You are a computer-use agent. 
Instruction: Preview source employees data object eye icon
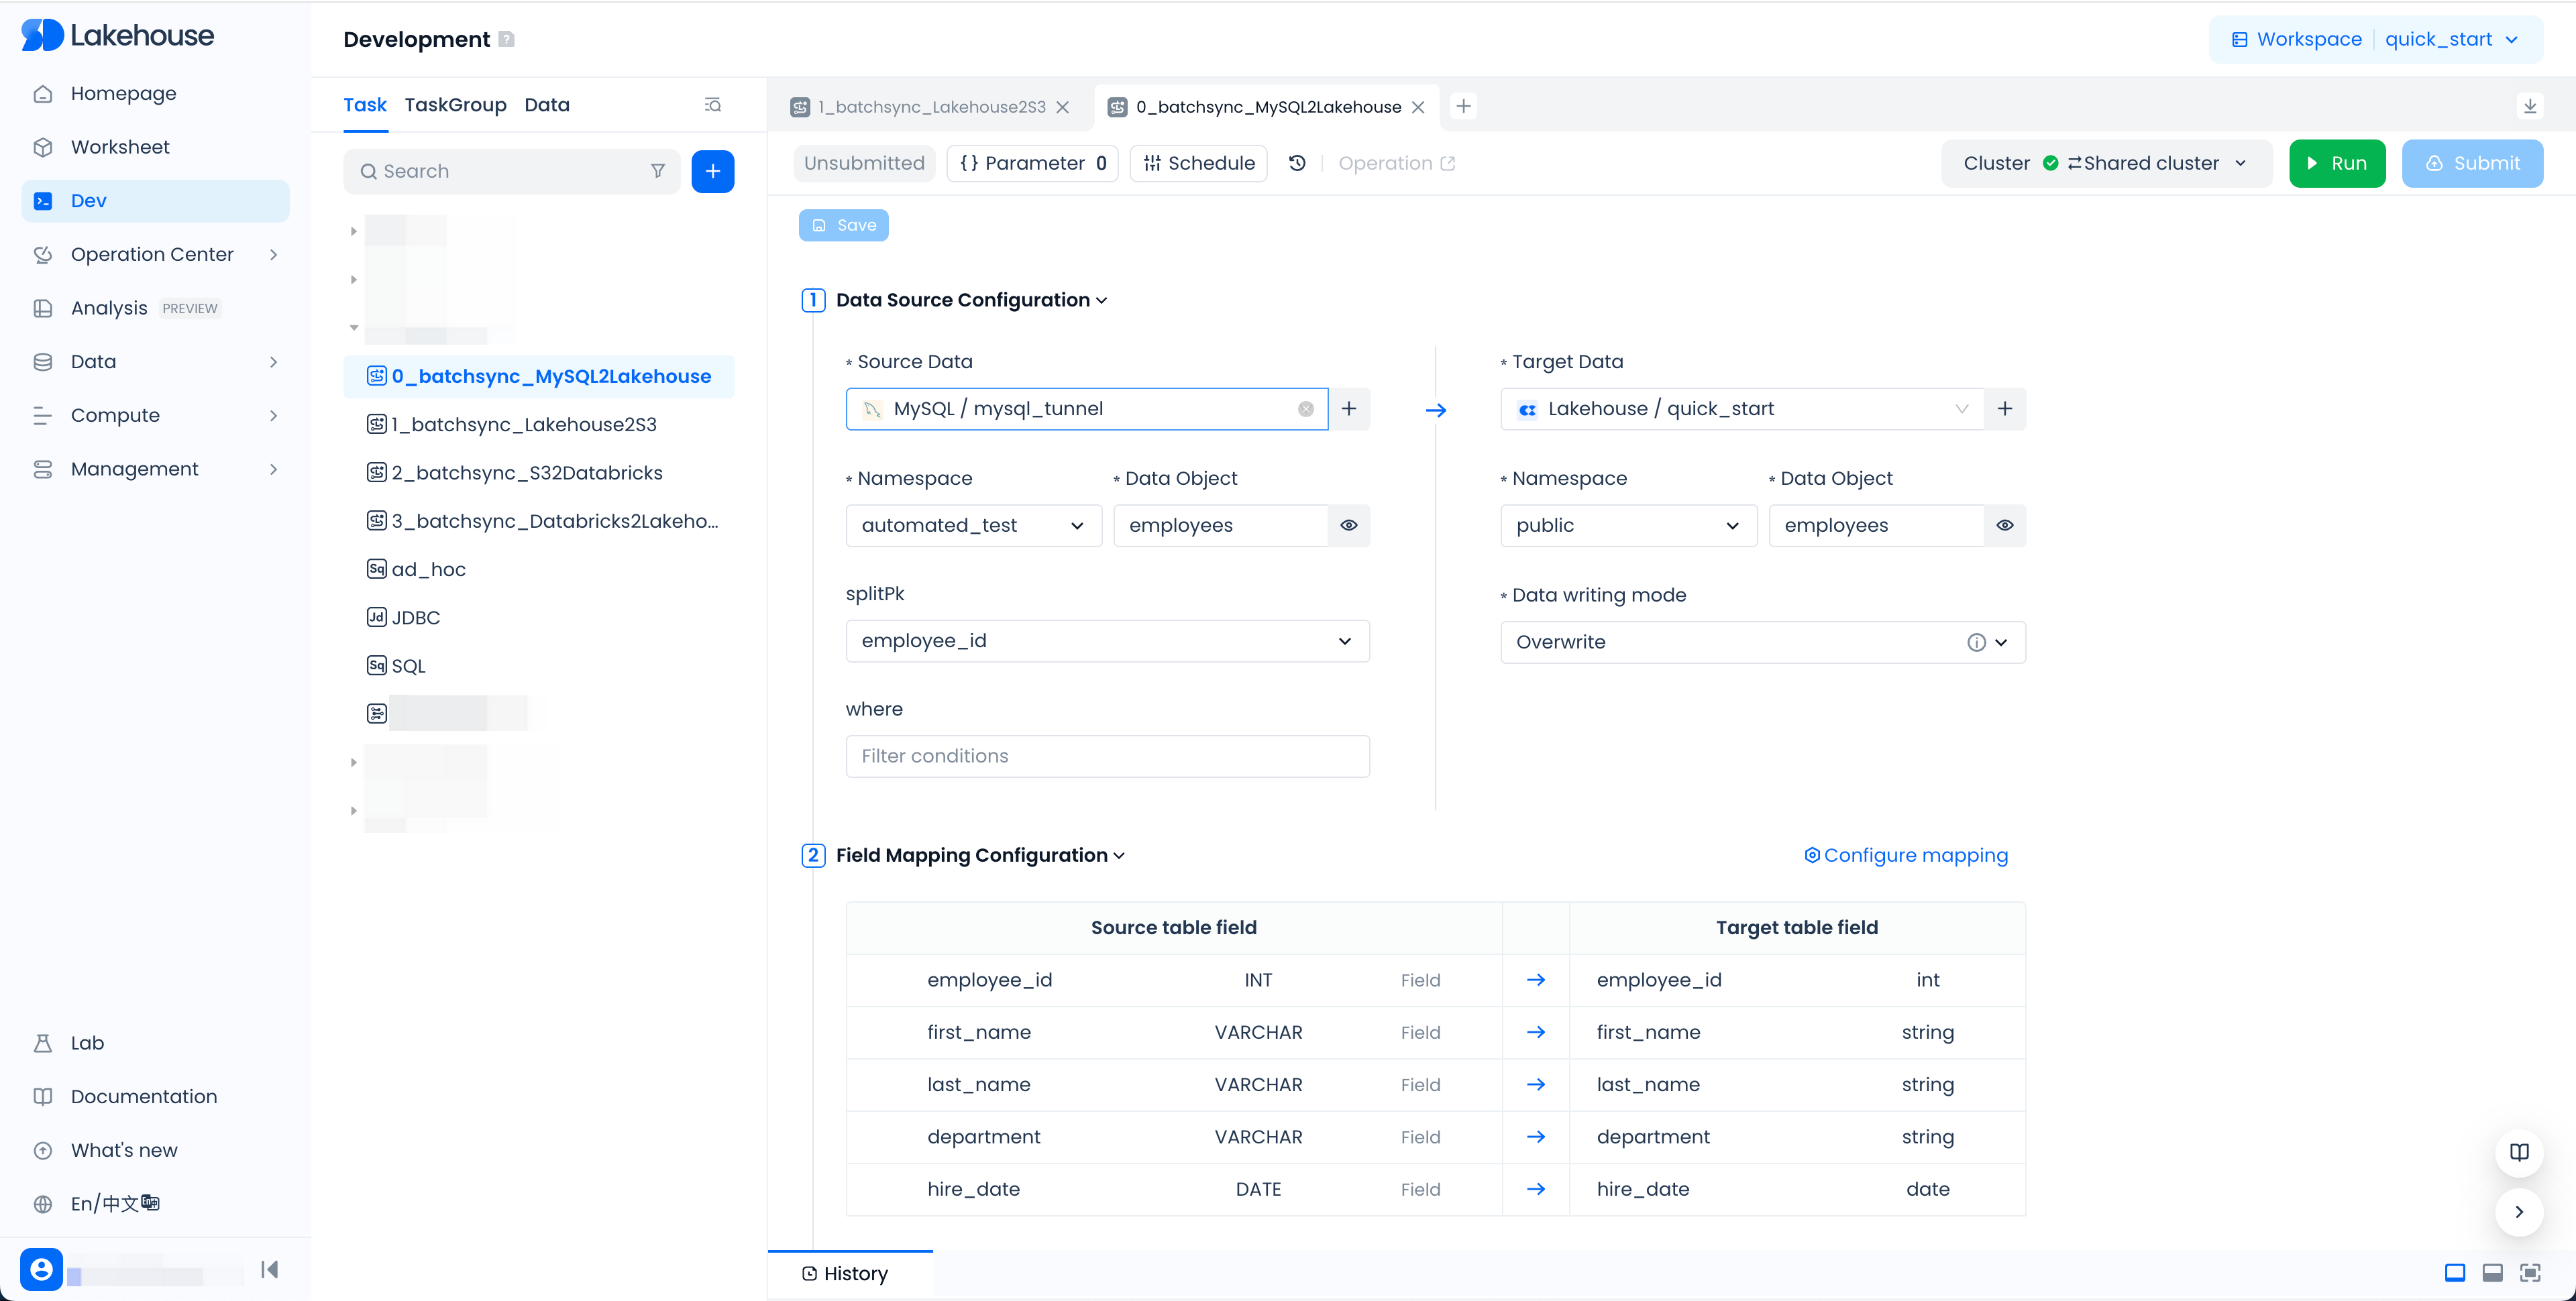tap(1348, 526)
